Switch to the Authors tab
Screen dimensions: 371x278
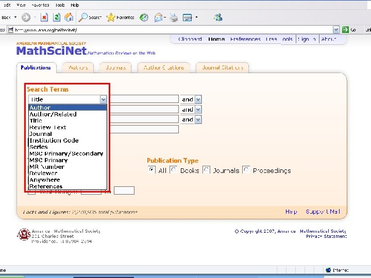pyautogui.click(x=78, y=67)
